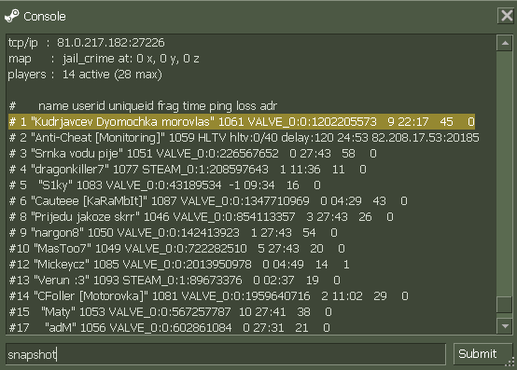Click the map jail_crime line
Viewport: 517px width, 370px height.
click(x=104, y=59)
